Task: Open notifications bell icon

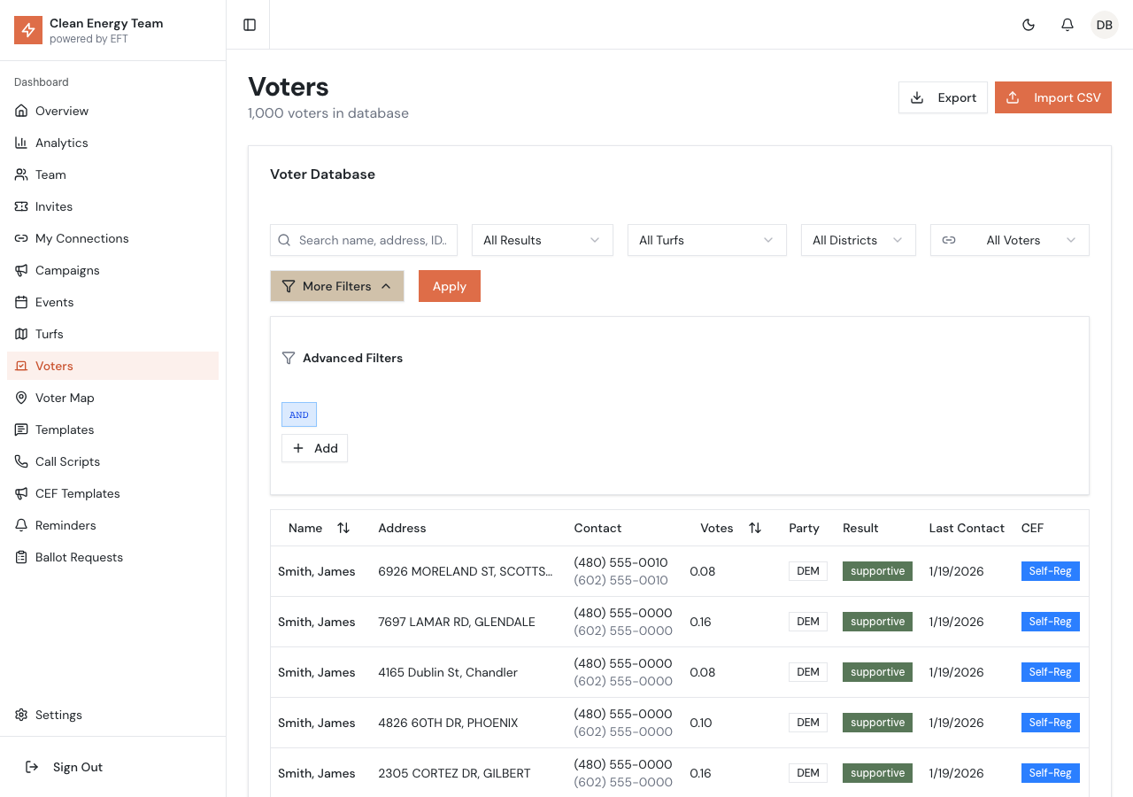Action: 1067,25
